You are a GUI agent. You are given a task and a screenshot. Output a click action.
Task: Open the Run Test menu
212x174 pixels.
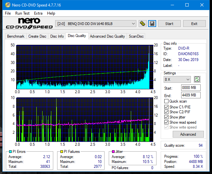[22, 13]
